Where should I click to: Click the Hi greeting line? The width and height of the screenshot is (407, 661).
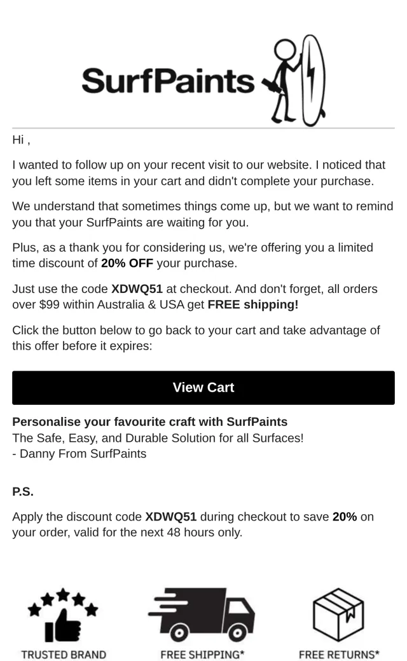tap(21, 140)
